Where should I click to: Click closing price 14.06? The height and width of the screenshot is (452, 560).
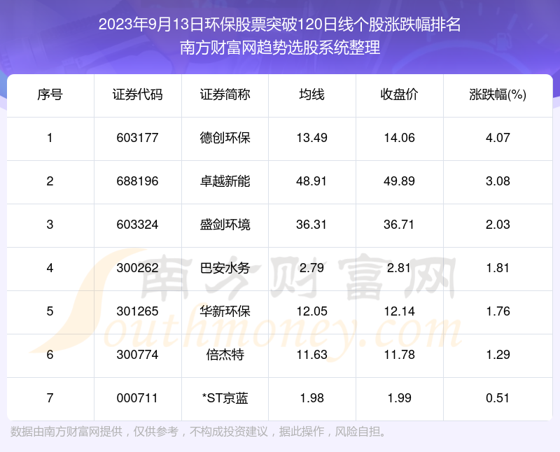click(x=399, y=138)
